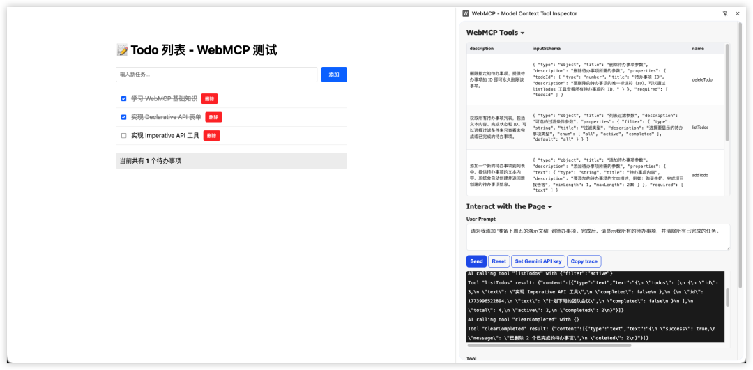Click the trace output horizontal scrollbar
This screenshot has height=370, width=753.
click(549, 345)
